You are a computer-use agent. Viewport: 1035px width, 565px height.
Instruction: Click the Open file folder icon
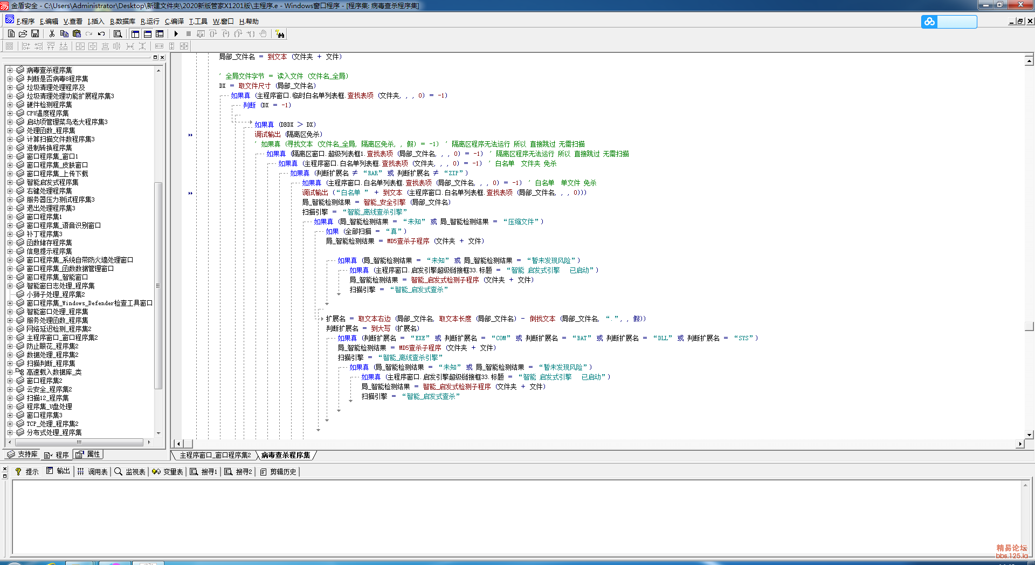(x=23, y=33)
